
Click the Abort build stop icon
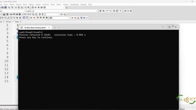click(44, 7)
